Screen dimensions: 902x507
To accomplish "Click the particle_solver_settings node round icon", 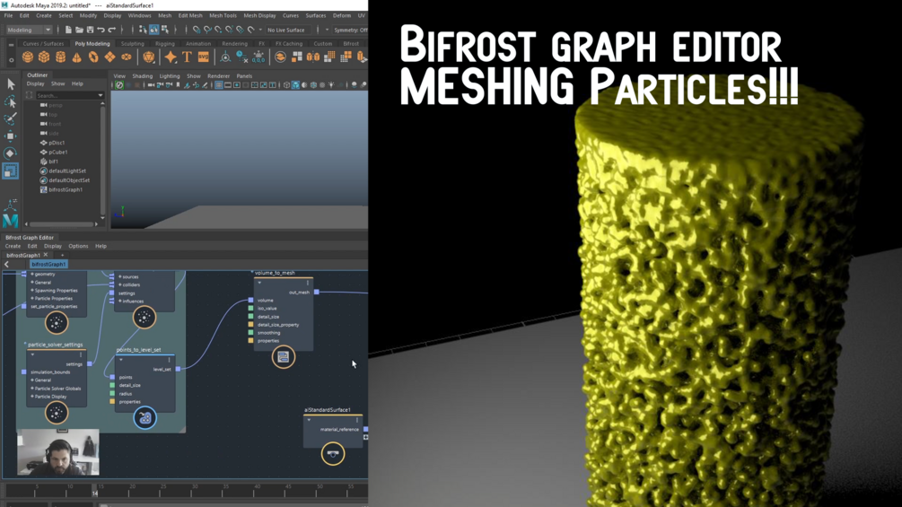I will tap(57, 413).
